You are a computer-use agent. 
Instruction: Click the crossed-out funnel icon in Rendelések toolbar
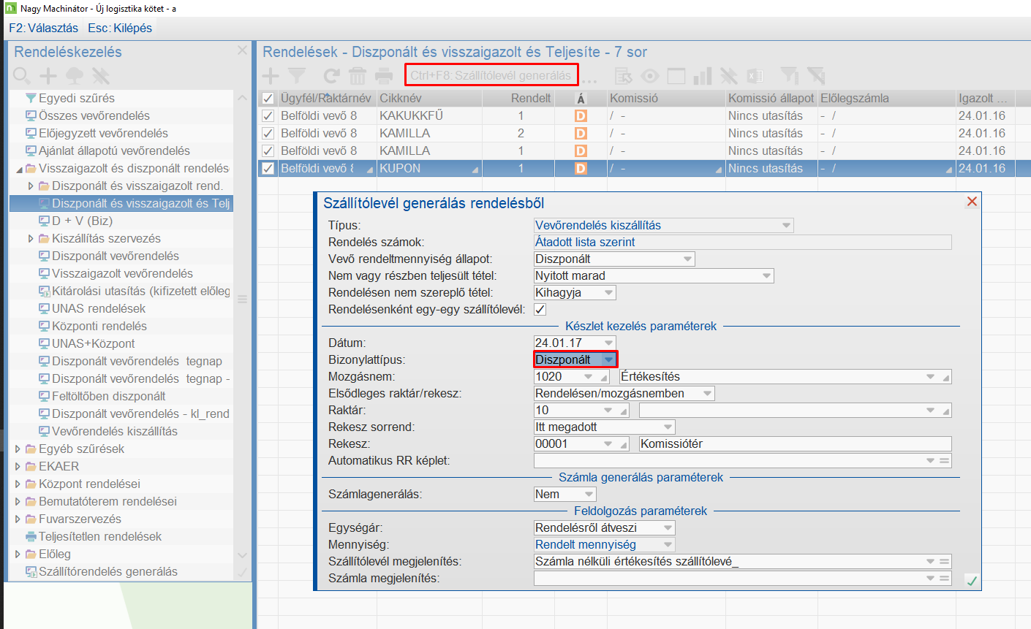point(816,75)
